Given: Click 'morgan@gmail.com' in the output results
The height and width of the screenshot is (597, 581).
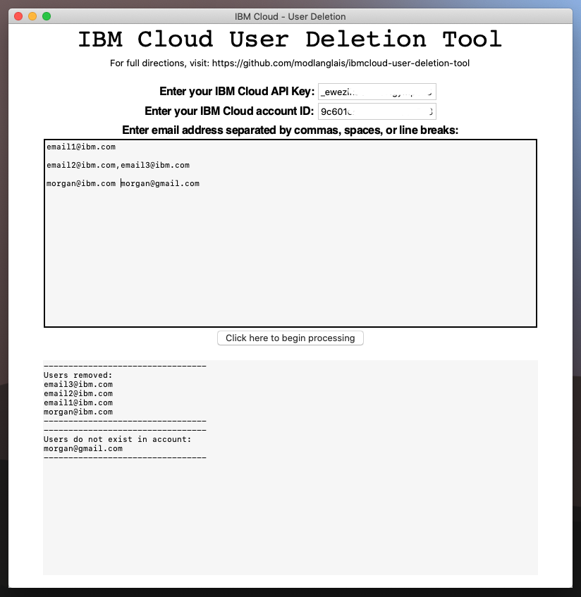Looking at the screenshot, I should click(83, 448).
